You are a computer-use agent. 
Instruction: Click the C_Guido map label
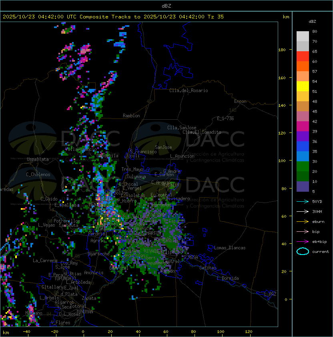49,199
